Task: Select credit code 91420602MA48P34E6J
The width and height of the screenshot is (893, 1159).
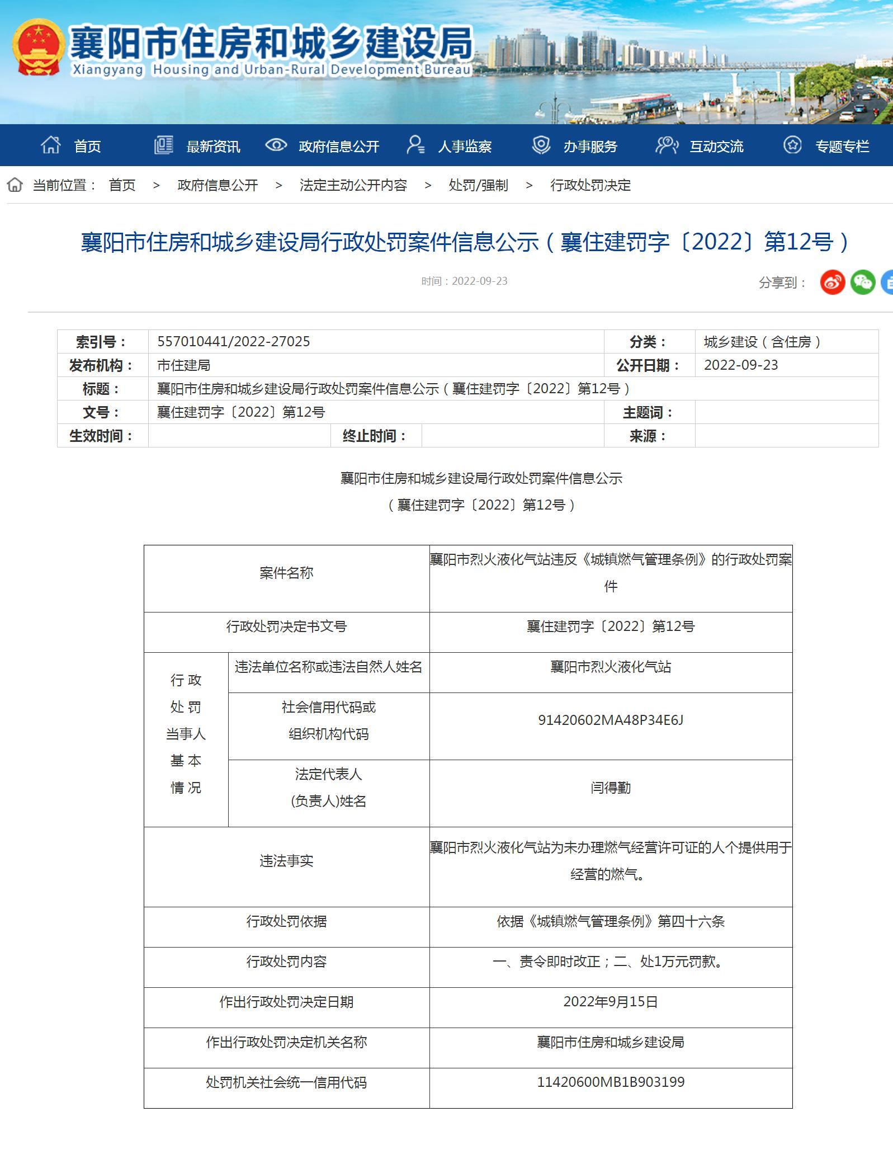Action: coord(611,720)
